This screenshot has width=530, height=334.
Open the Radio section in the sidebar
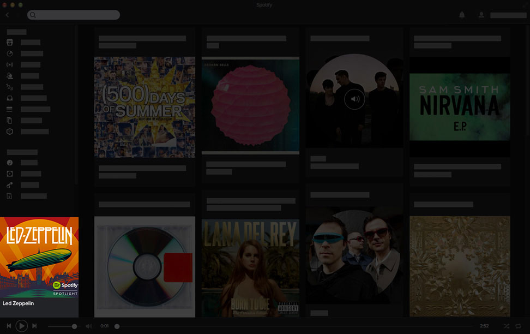9,64
